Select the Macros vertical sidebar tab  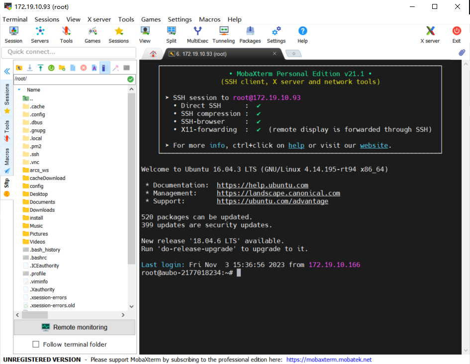tap(7, 160)
